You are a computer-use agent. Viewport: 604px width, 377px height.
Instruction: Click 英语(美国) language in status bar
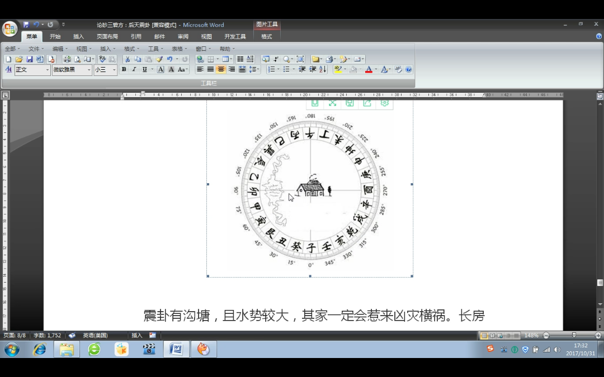tap(95, 336)
